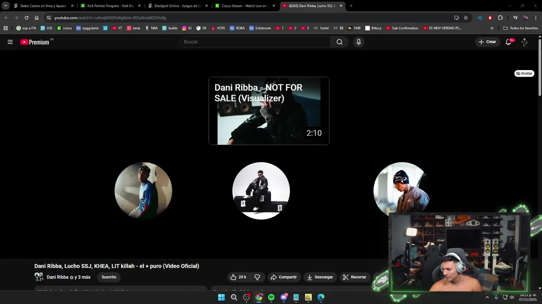
Task: Open the Dani Ribba channel avatar
Action: click(x=39, y=277)
